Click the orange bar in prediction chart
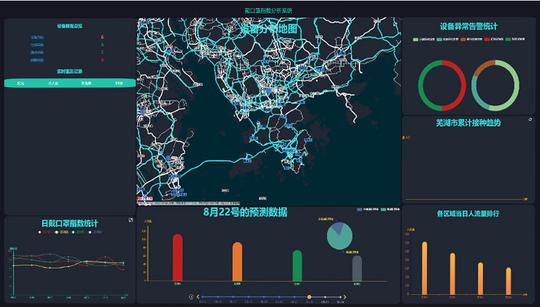This screenshot has width=540, height=307. coord(237,262)
